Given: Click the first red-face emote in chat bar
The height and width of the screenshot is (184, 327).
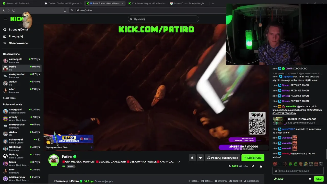Looking at the screenshot, I should [x=275, y=164].
